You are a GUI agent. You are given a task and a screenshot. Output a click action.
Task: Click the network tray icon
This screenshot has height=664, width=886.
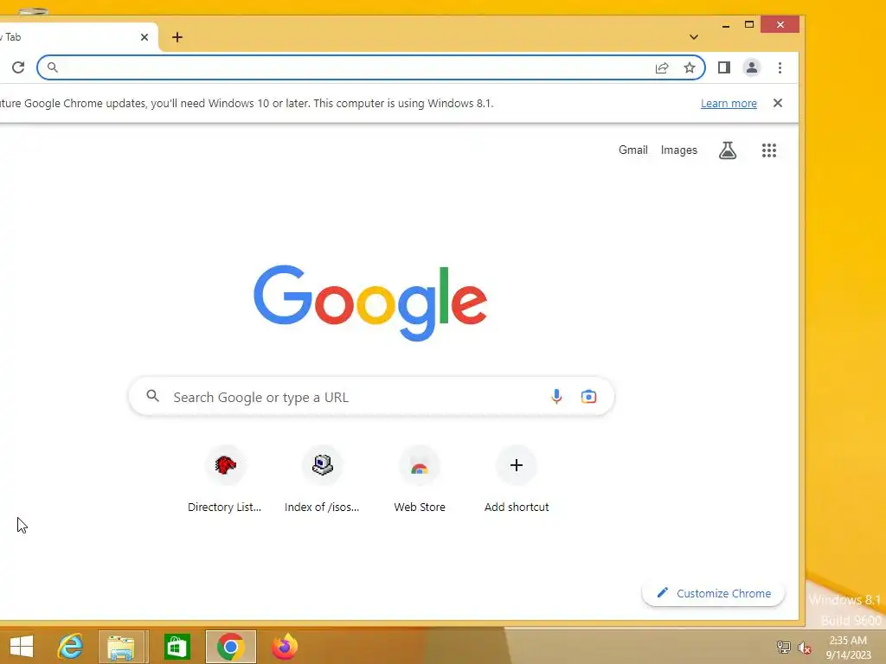coord(784,647)
